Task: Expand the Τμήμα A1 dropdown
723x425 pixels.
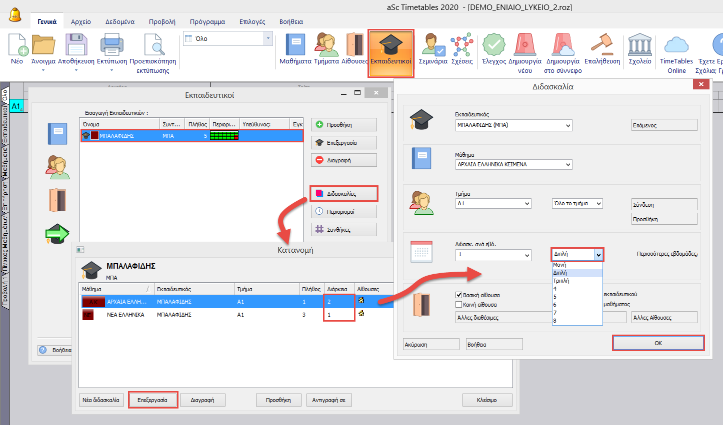Action: [x=527, y=204]
